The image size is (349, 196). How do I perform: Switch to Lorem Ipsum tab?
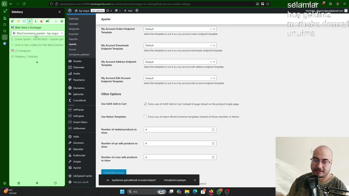tap(37, 39)
